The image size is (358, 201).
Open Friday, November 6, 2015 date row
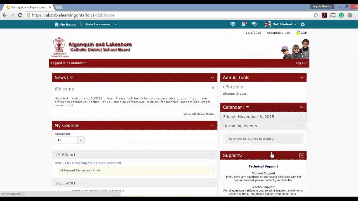click(263, 116)
